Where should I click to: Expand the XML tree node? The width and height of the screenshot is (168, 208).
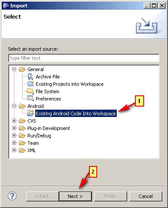click(x=14, y=150)
